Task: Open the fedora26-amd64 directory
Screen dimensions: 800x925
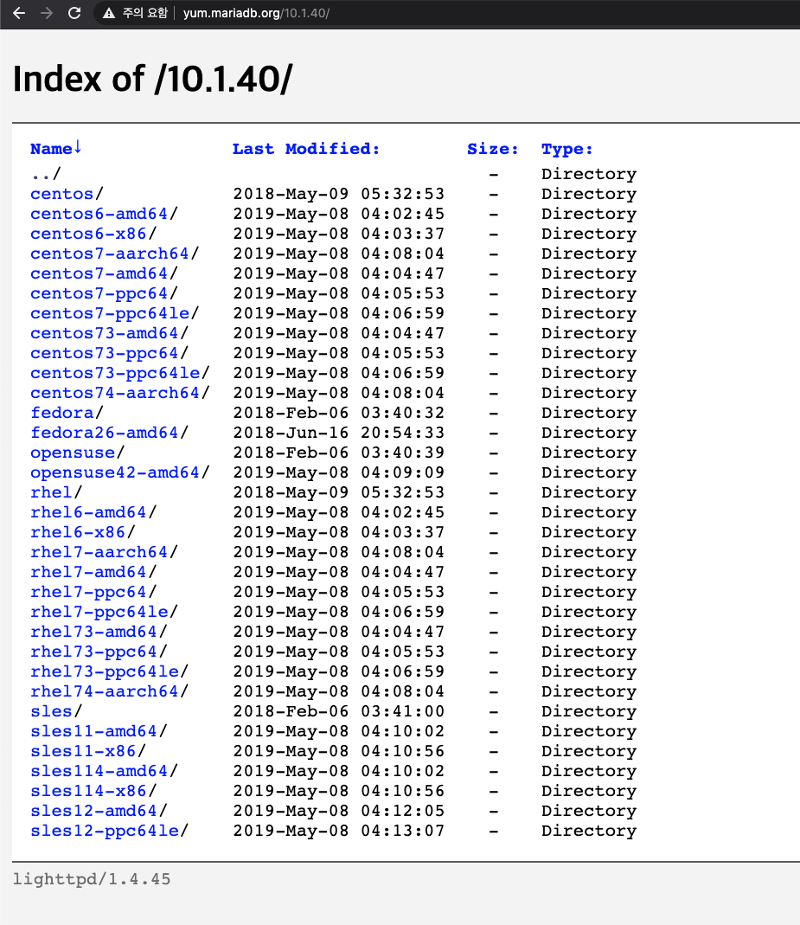Action: (105, 433)
